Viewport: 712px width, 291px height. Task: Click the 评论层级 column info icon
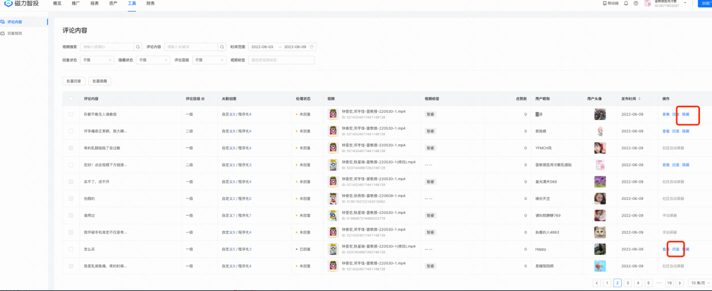[203, 99]
